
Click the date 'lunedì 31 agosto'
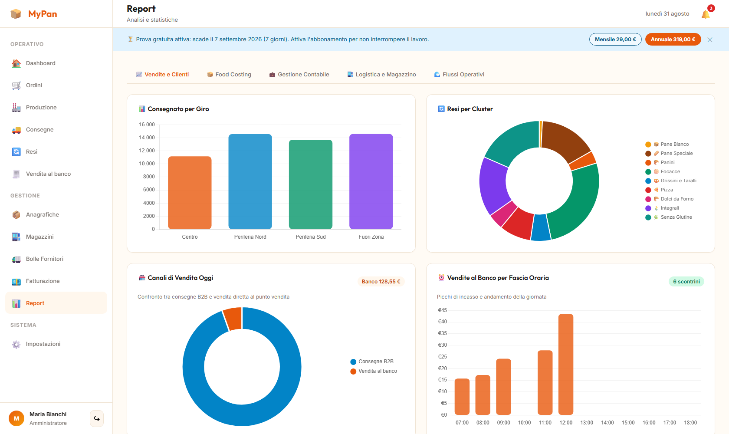click(667, 14)
